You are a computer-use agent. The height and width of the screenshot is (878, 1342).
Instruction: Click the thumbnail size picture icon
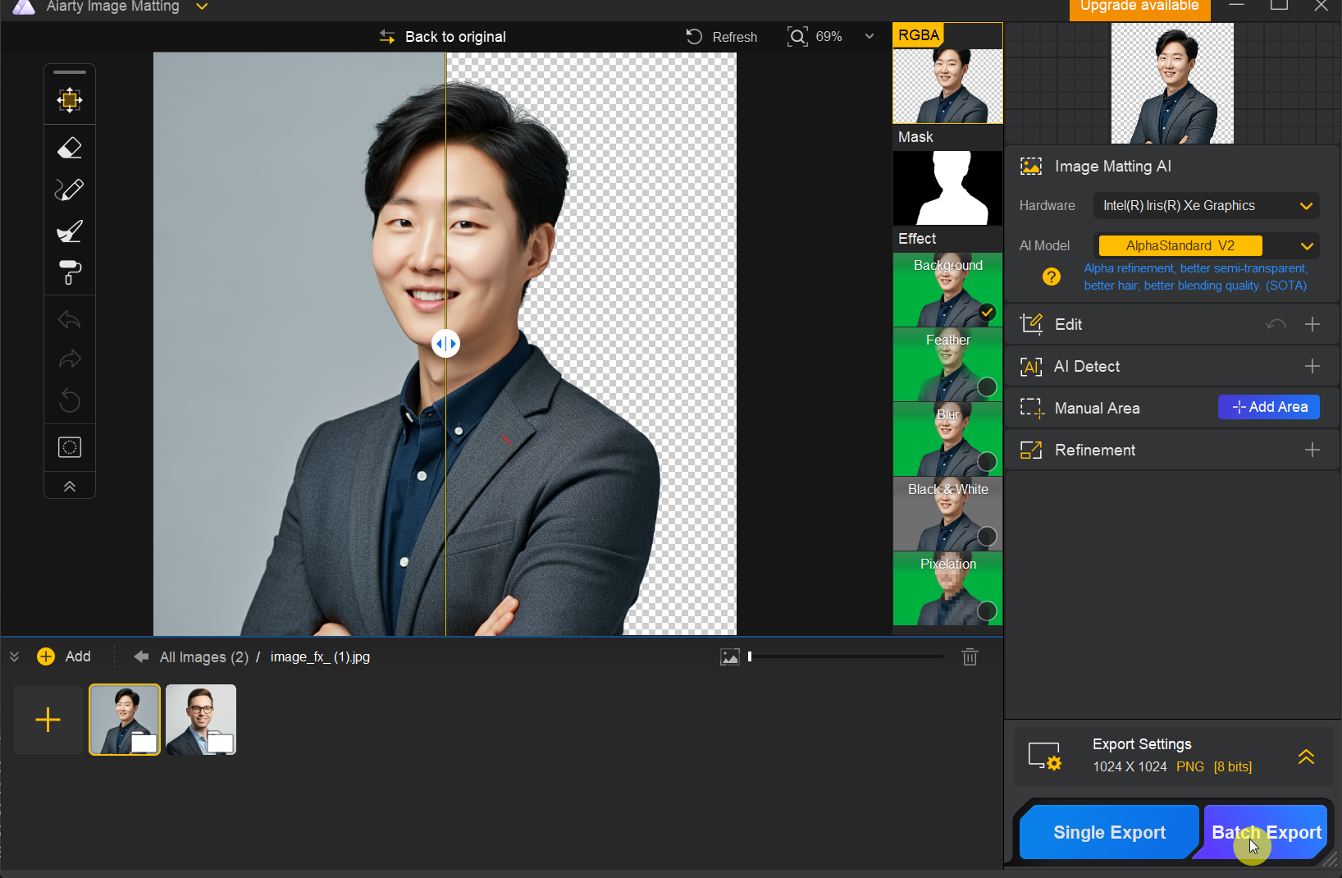pos(730,656)
